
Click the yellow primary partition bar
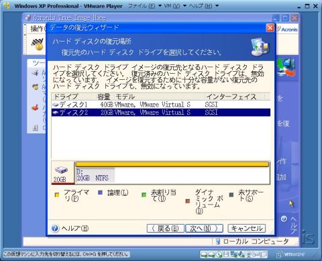[172, 164]
